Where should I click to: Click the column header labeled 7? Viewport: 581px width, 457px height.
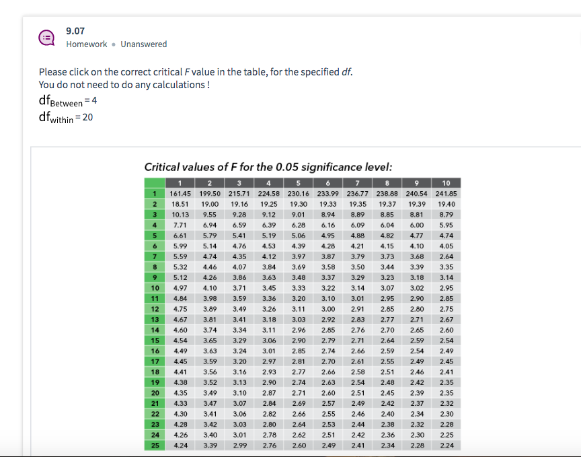pos(357,182)
